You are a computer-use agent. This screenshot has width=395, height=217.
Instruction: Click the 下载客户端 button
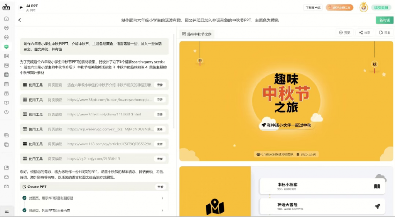coord(313,8)
